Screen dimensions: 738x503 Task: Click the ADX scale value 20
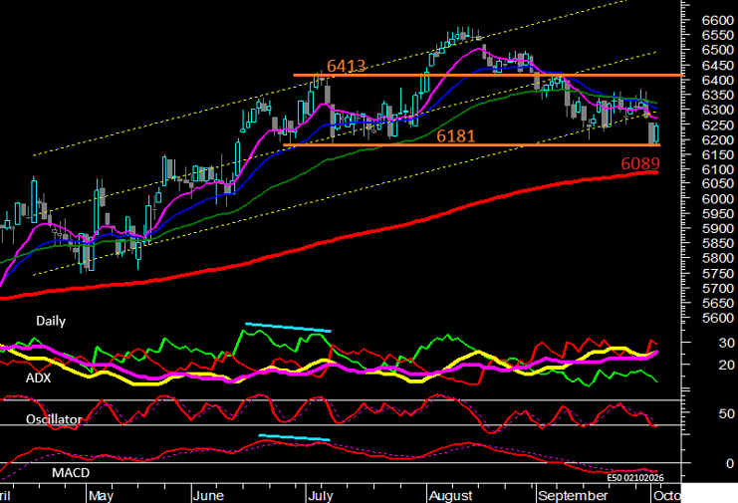726,365
